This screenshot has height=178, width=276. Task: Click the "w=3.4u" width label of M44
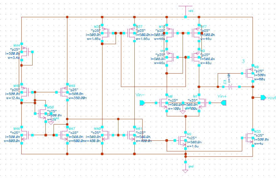point(13,58)
